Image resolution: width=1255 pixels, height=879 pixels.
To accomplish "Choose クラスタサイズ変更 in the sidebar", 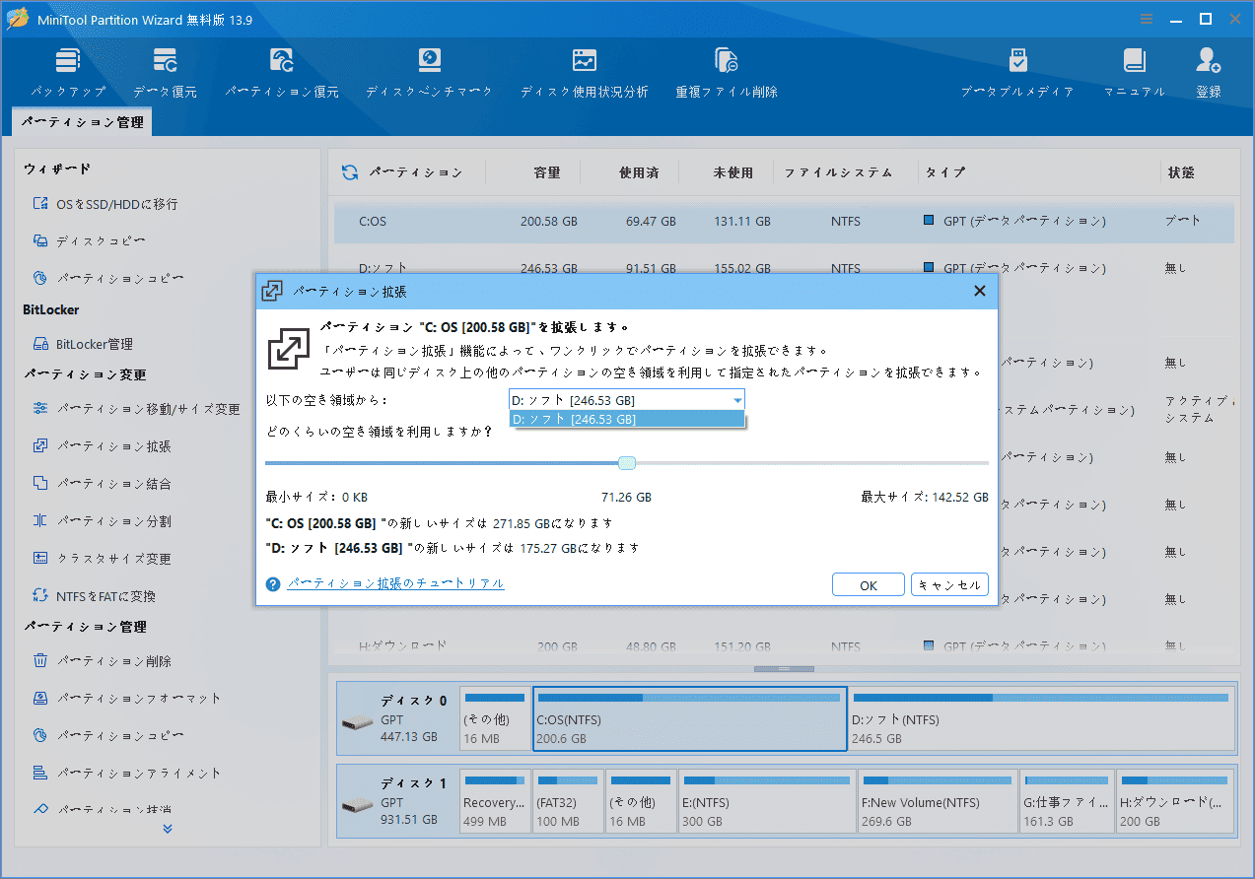I will point(103,559).
